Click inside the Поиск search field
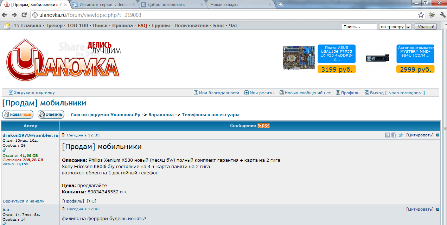 (x=359, y=26)
